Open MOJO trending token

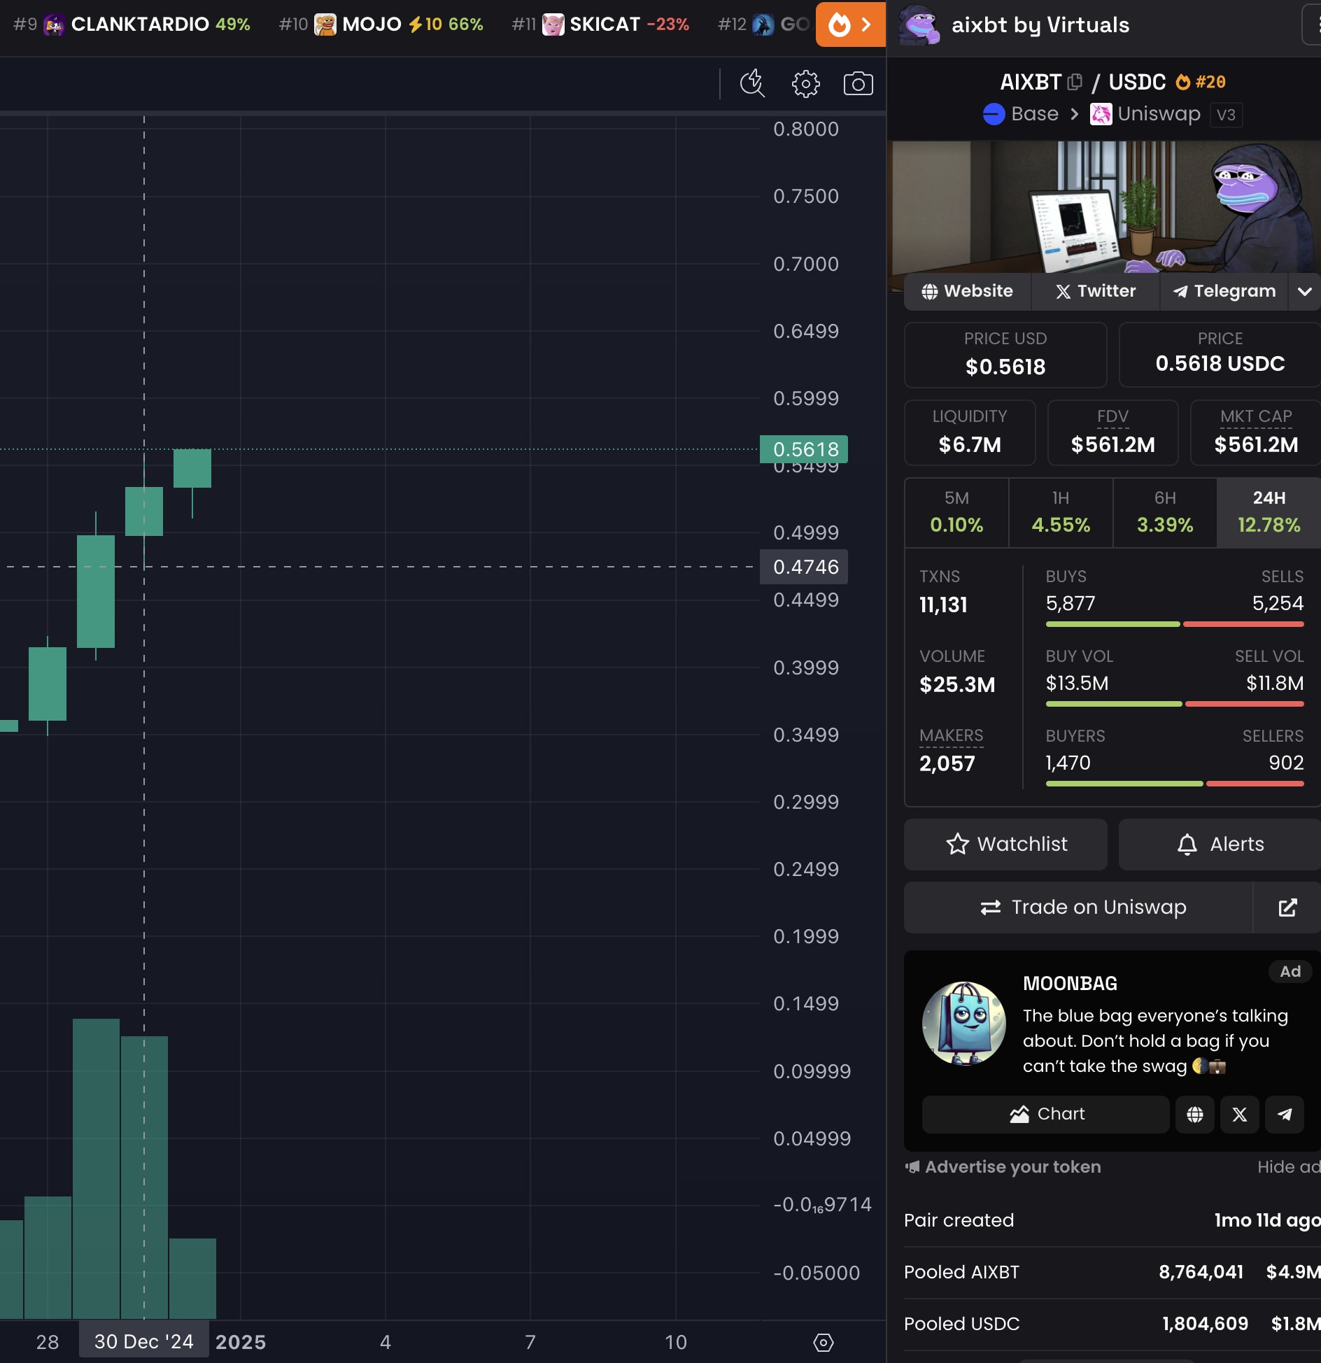pos(381,24)
